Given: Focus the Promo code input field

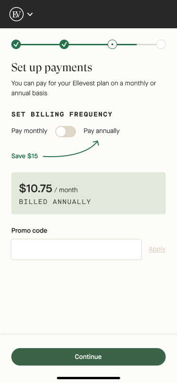Looking at the screenshot, I should [x=76, y=250].
